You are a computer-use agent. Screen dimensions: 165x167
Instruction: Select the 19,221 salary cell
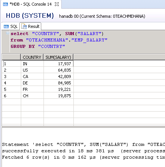coord(59,89)
